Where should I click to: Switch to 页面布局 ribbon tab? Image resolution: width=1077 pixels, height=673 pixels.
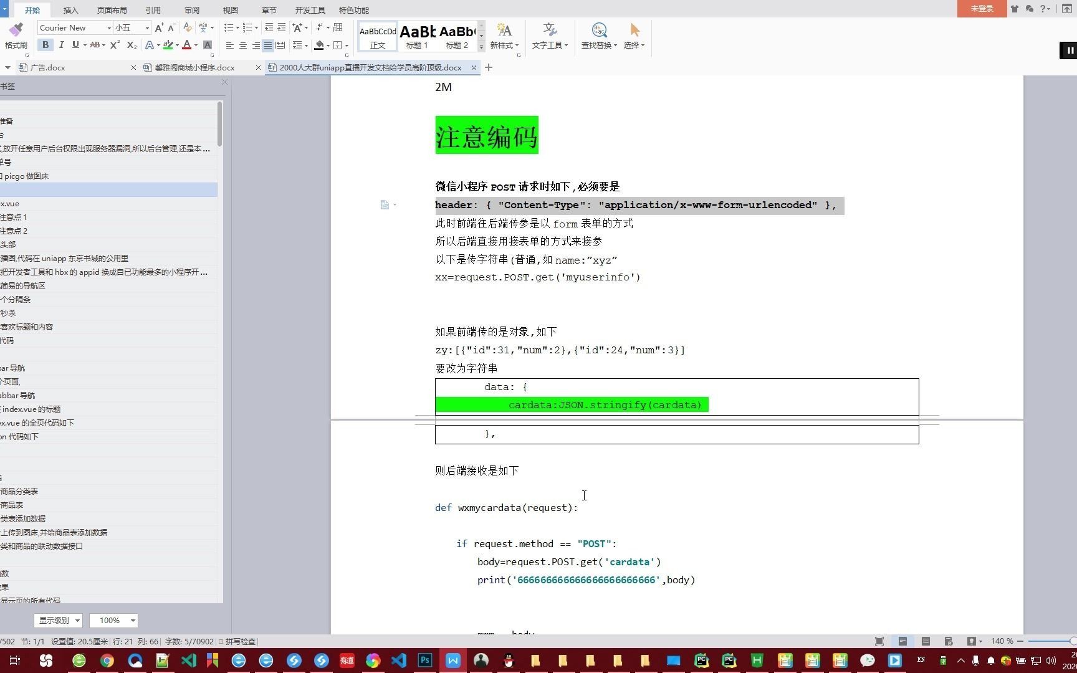[112, 10]
